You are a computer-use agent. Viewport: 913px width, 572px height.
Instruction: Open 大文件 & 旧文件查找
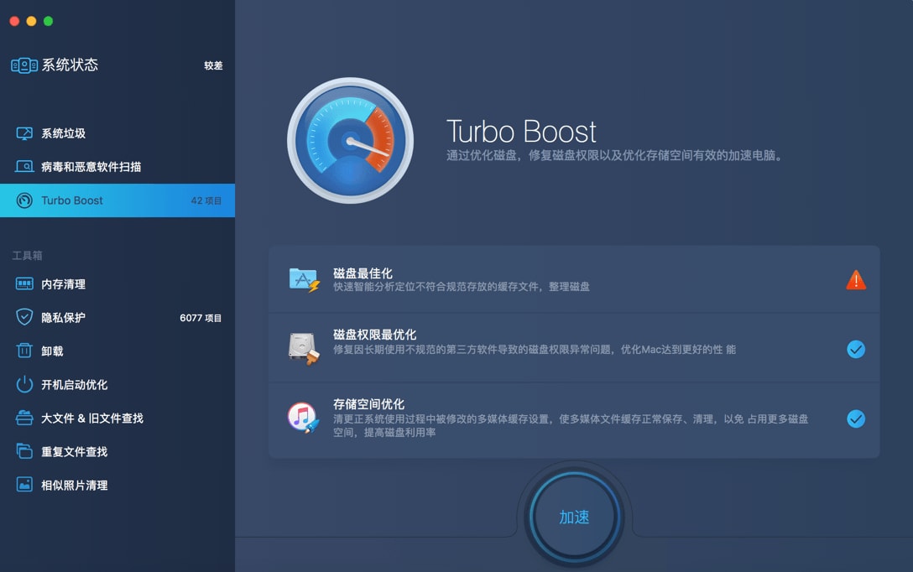point(117,418)
